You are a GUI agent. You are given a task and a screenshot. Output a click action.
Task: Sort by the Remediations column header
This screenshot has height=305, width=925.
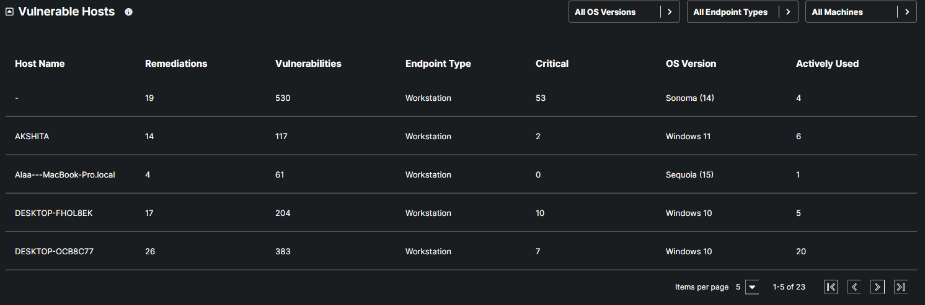(176, 64)
